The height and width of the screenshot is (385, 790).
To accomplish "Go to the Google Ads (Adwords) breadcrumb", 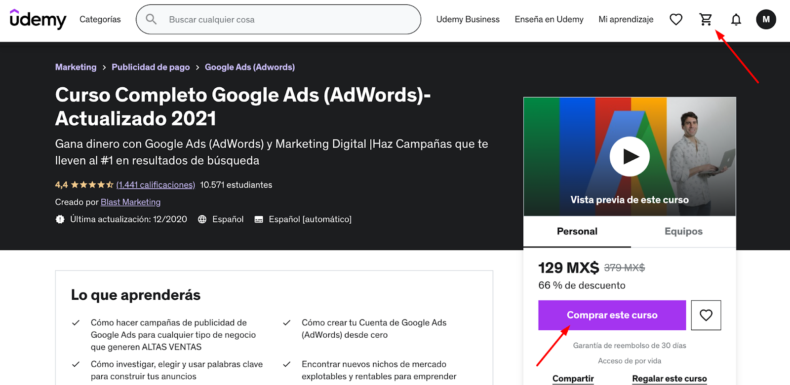I will click(x=250, y=67).
